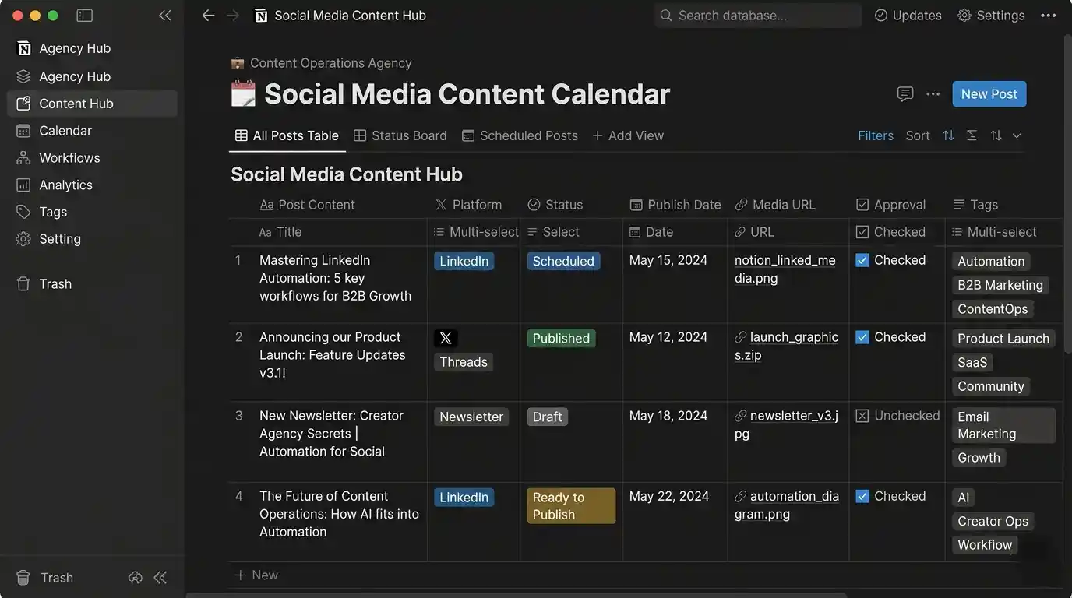Click Add View
The height and width of the screenshot is (598, 1072).
click(x=628, y=135)
